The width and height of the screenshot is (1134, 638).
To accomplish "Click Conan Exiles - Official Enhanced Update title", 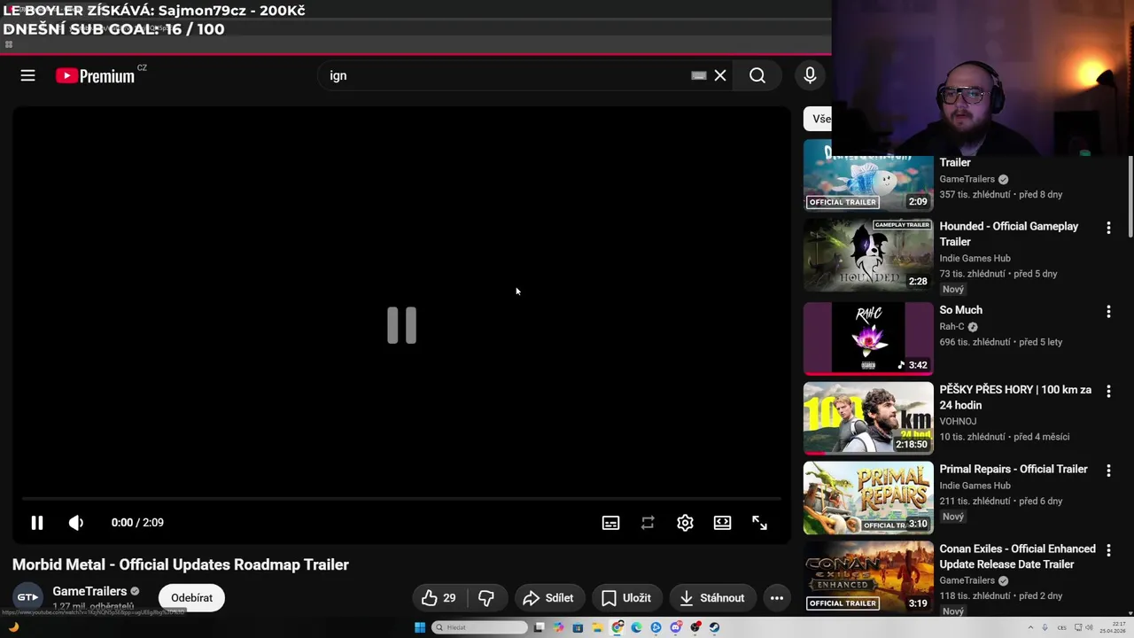I will pyautogui.click(x=1018, y=556).
